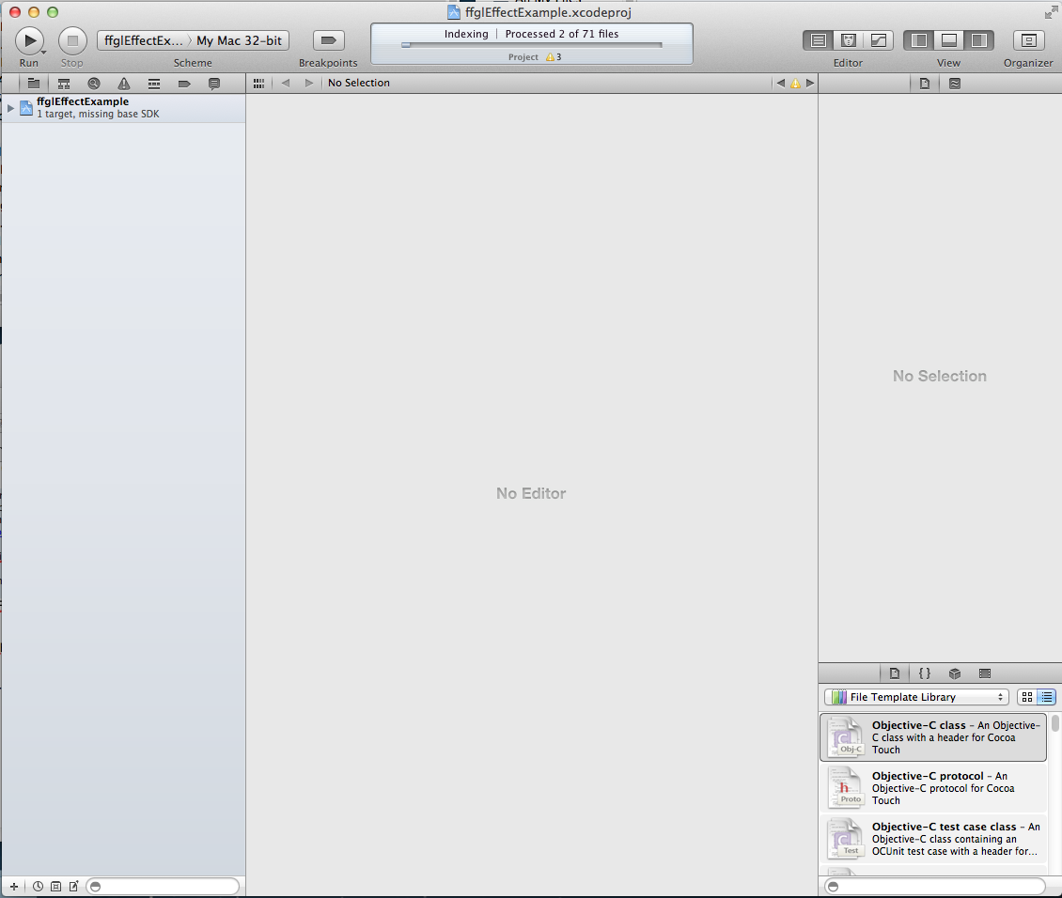Image resolution: width=1062 pixels, height=898 pixels.
Task: Select the Version editor button
Action: coord(879,40)
